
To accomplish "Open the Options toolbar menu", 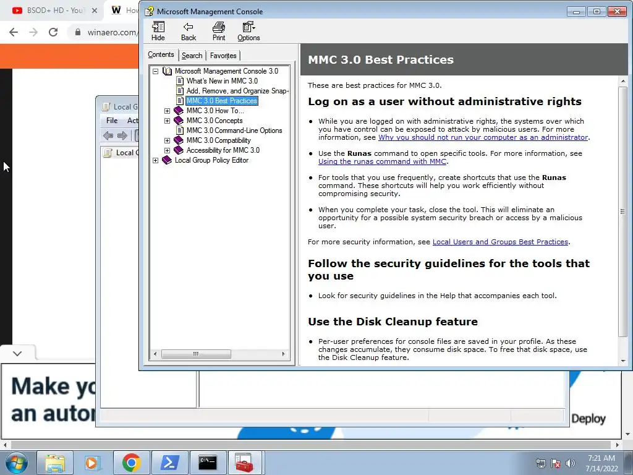I will pyautogui.click(x=249, y=32).
